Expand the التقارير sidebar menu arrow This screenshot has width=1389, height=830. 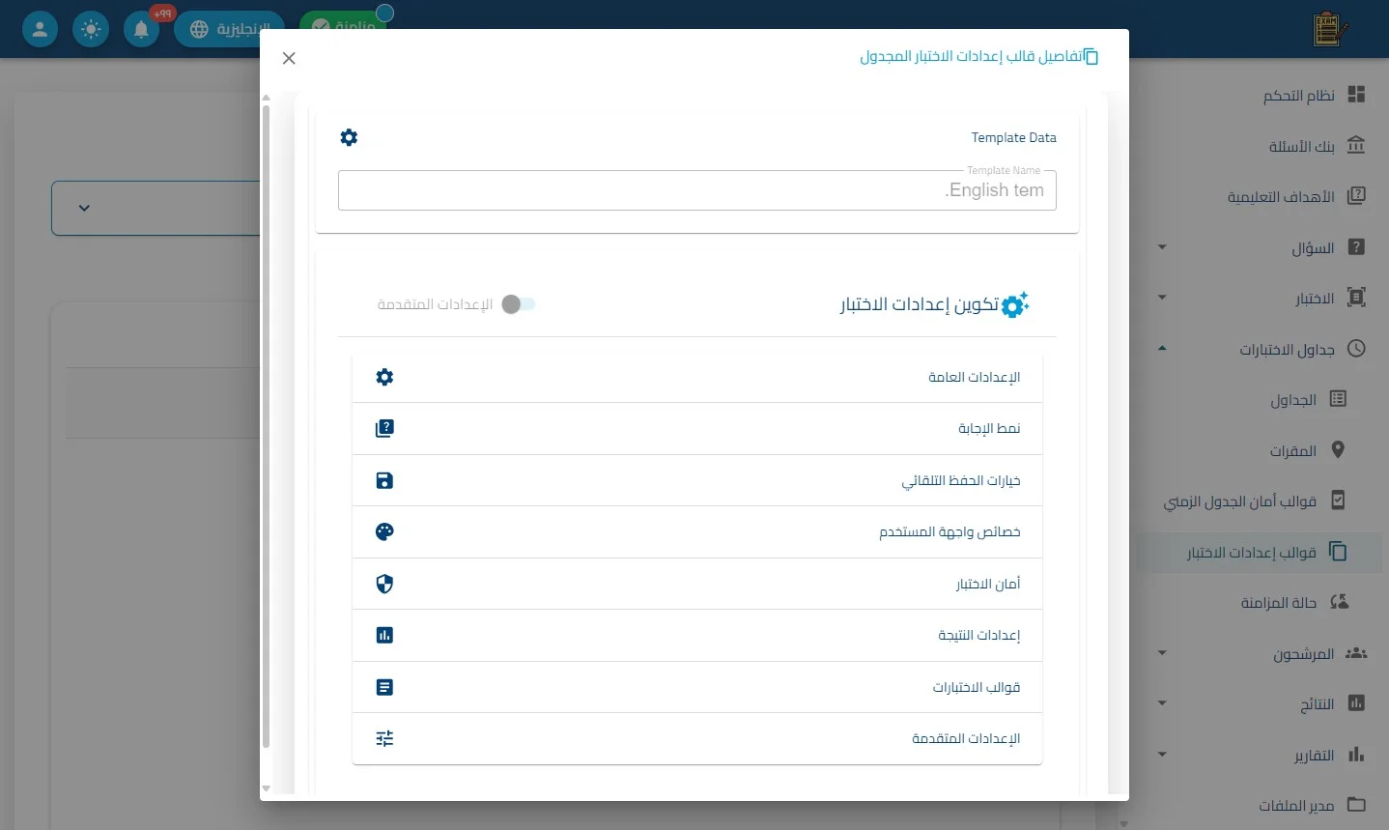(x=1162, y=755)
